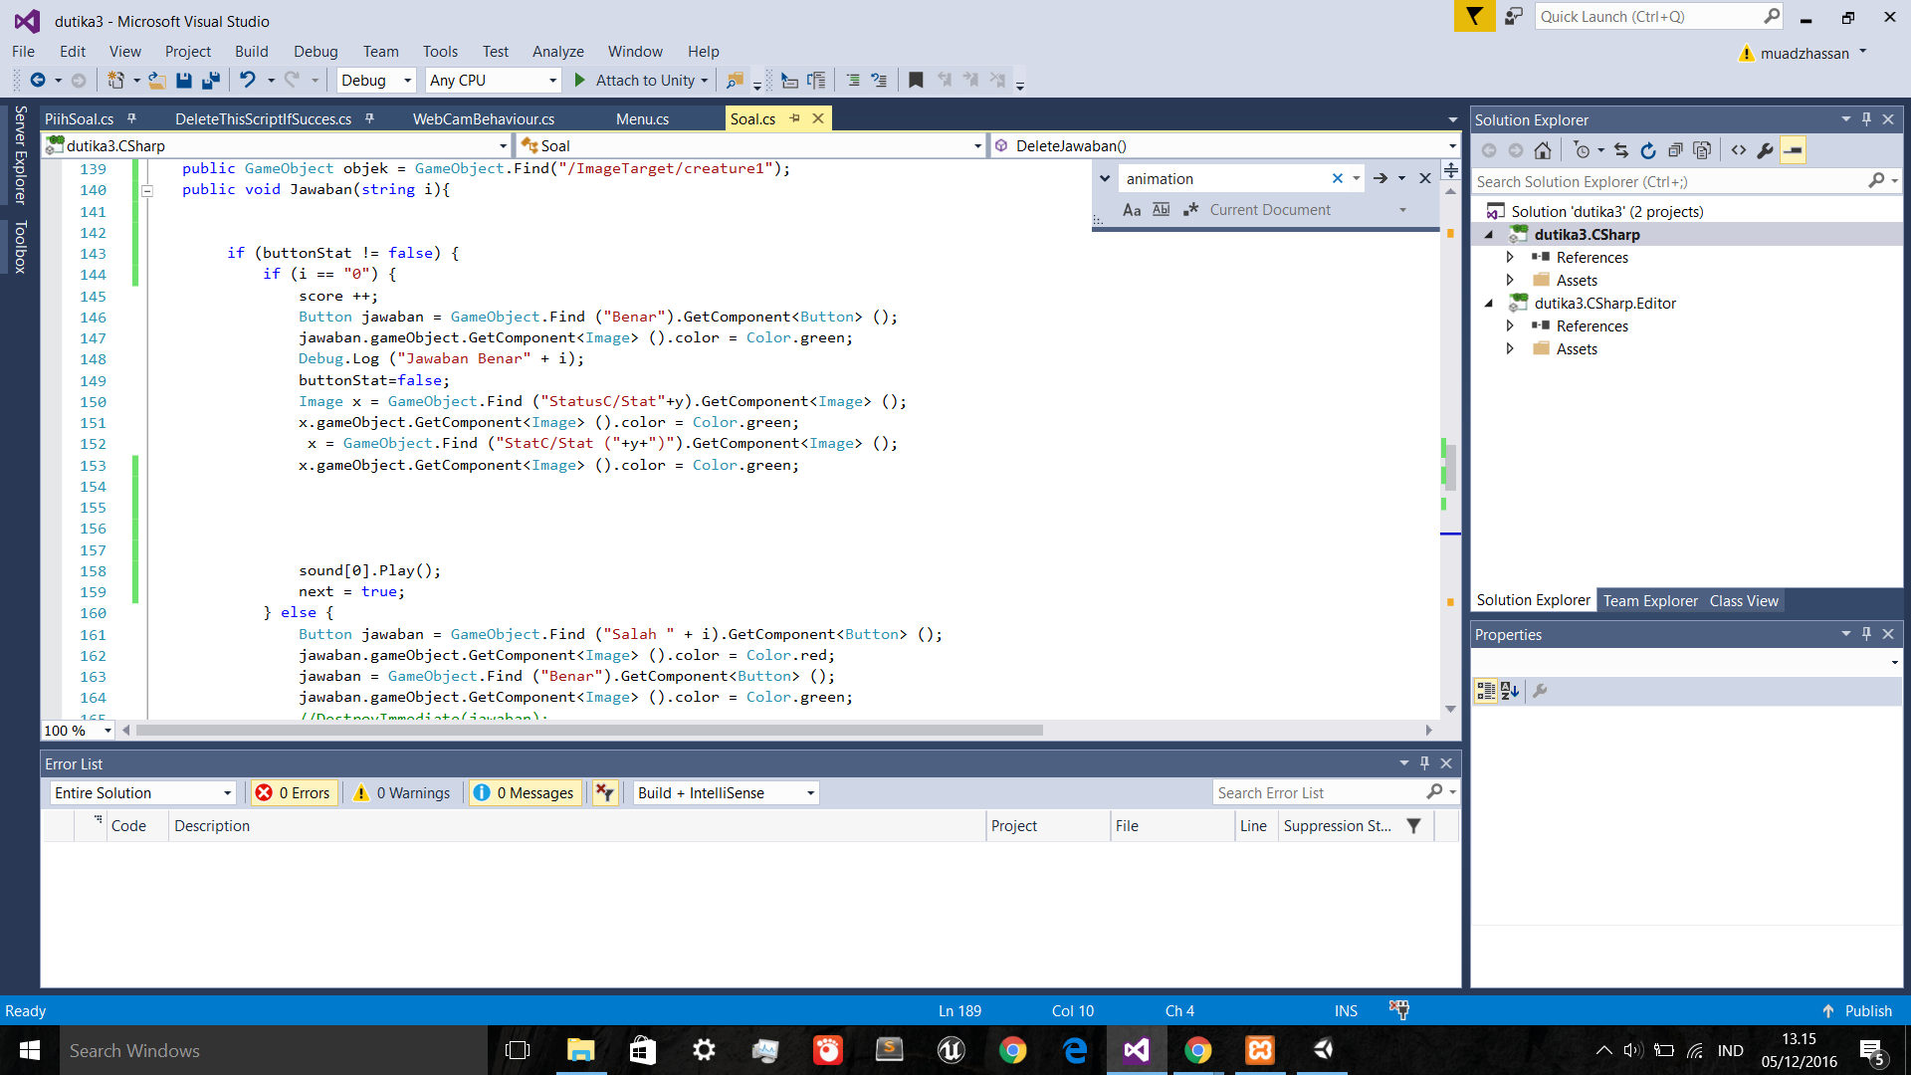Sort Error List by Description column
1911x1075 pixels.
(576, 826)
